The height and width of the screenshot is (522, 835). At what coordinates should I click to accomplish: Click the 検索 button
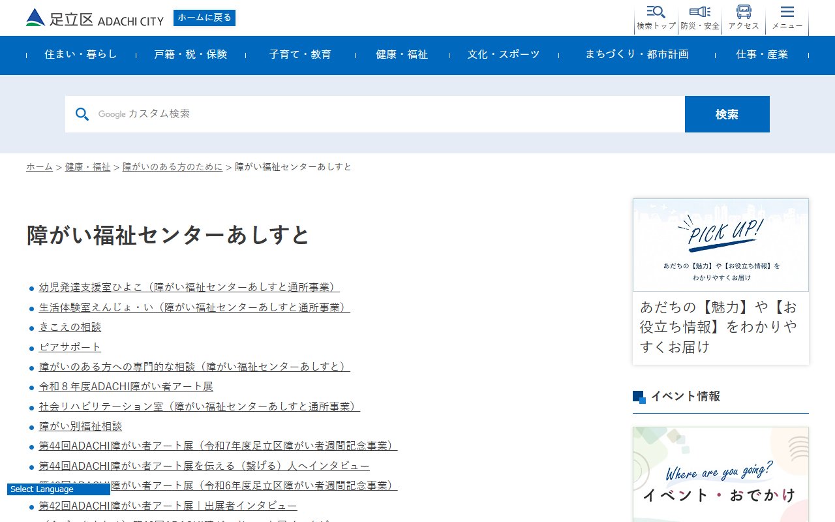[727, 114]
